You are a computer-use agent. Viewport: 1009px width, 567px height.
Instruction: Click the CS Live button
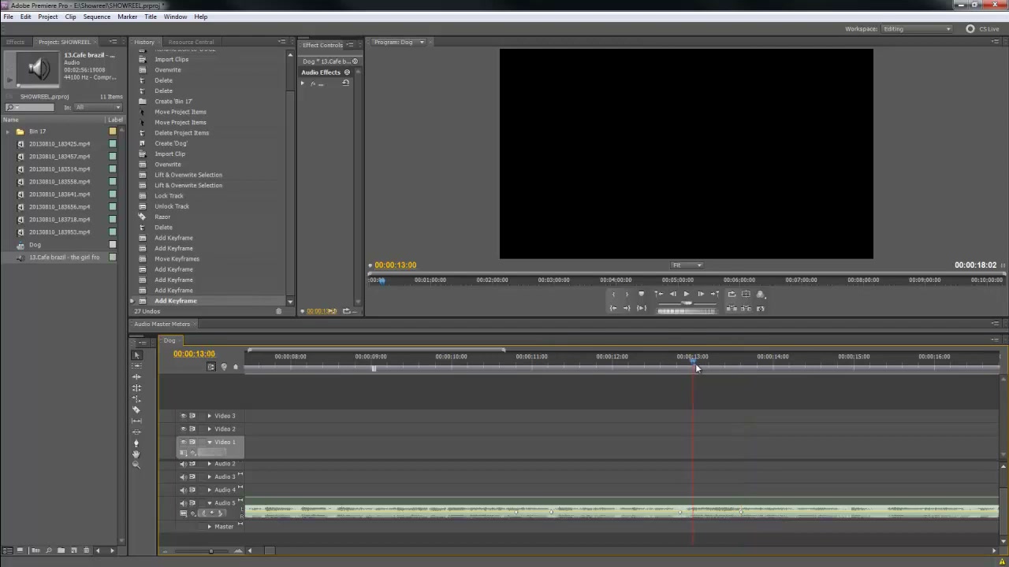tap(984, 29)
